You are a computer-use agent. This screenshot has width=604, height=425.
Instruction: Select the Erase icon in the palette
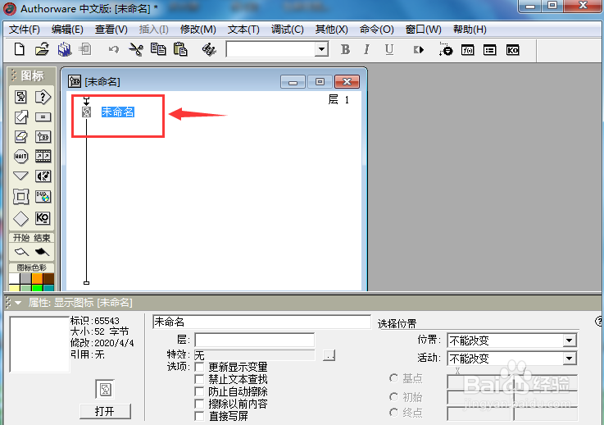coord(20,136)
